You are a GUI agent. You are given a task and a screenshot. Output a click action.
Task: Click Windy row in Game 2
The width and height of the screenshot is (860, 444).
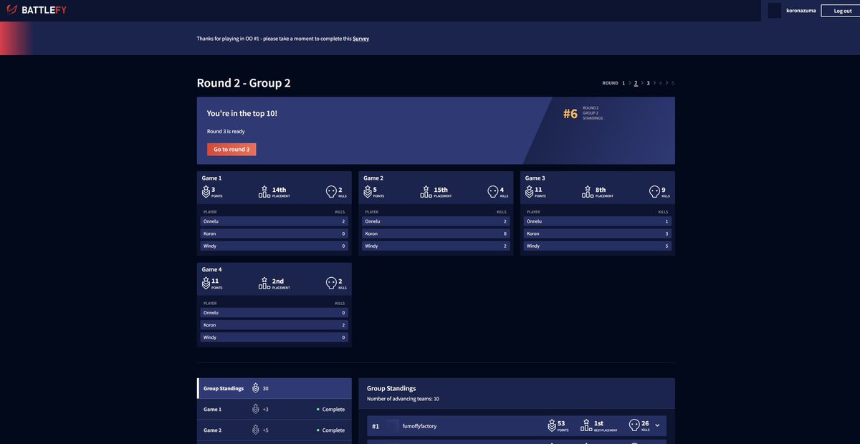[x=436, y=246]
